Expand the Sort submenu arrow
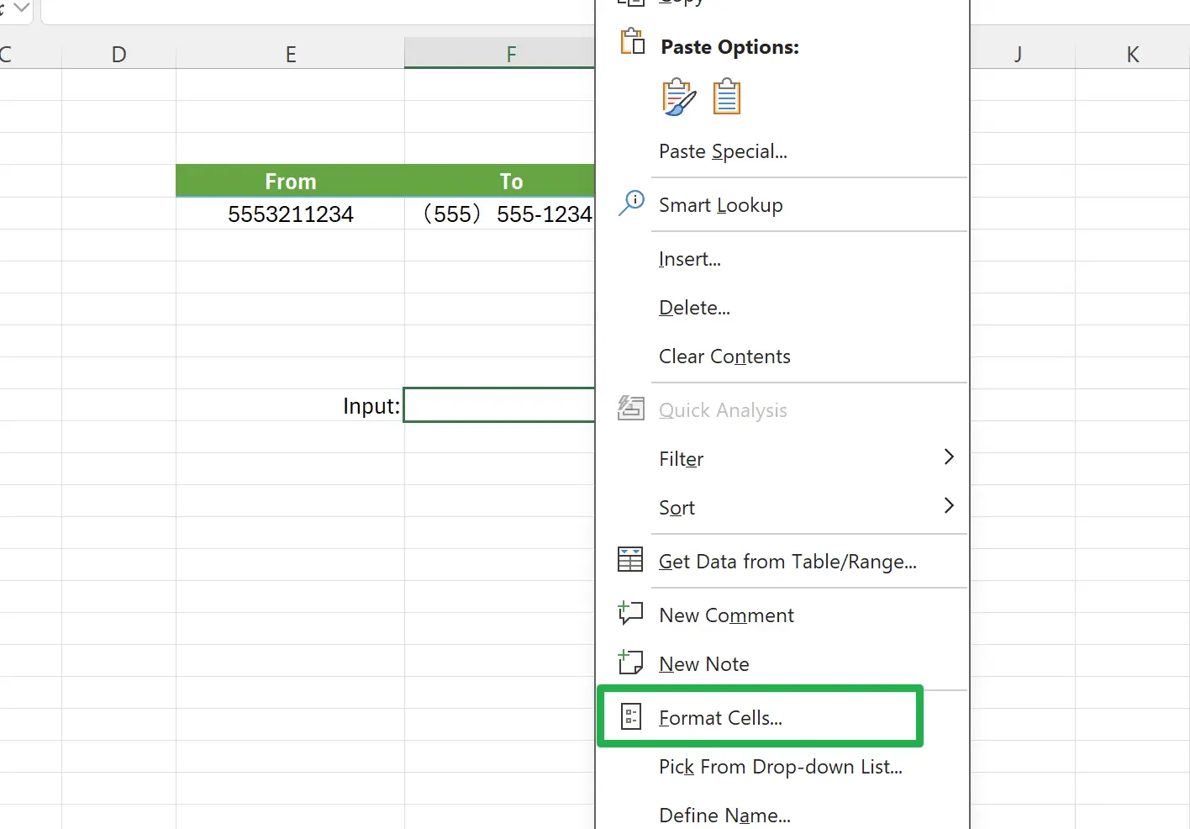Viewport: 1190px width, 829px height. tap(949, 506)
